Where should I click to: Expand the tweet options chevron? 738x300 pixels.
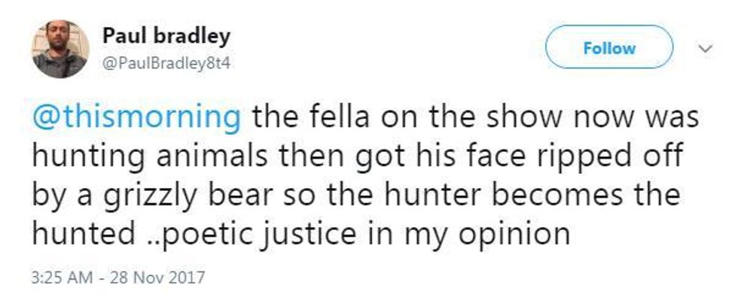point(706,48)
